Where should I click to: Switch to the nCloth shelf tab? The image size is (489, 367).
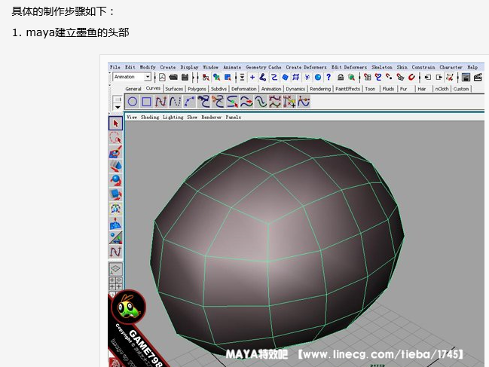pyautogui.click(x=442, y=89)
